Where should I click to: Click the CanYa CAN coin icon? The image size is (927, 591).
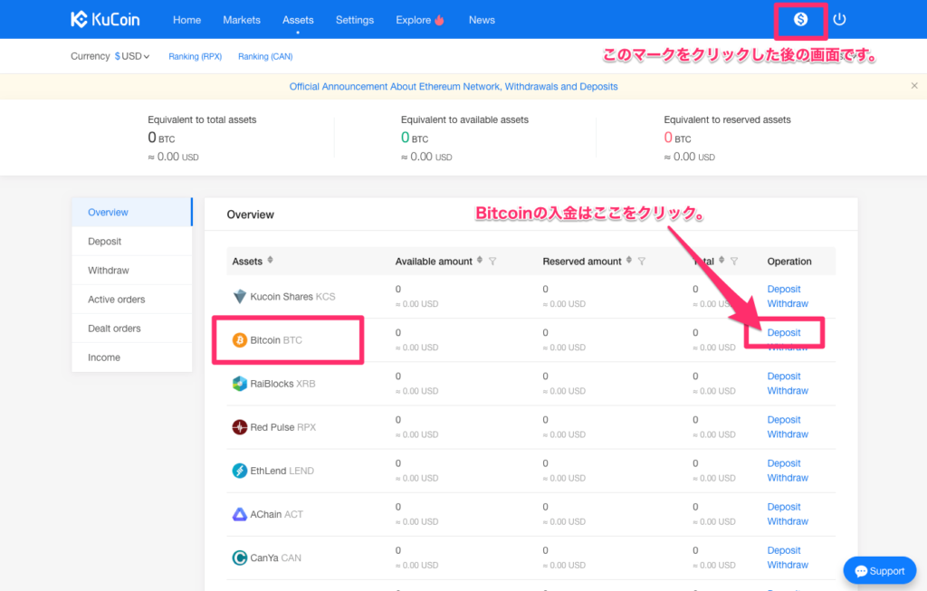[239, 558]
